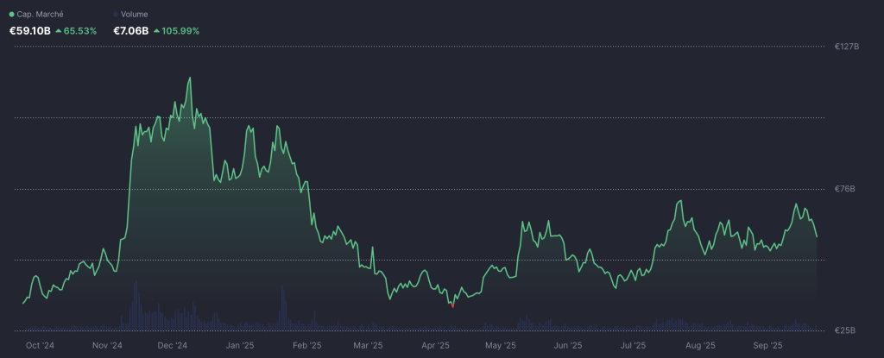Toggle the Volume series label
884x358 pixels.
135,15
